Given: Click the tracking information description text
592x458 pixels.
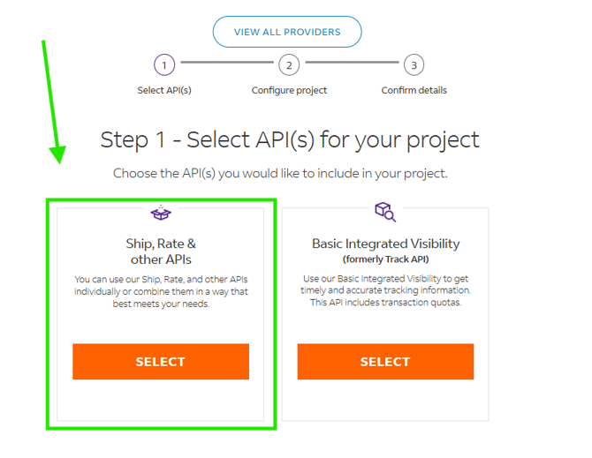Looking at the screenshot, I should [385, 290].
